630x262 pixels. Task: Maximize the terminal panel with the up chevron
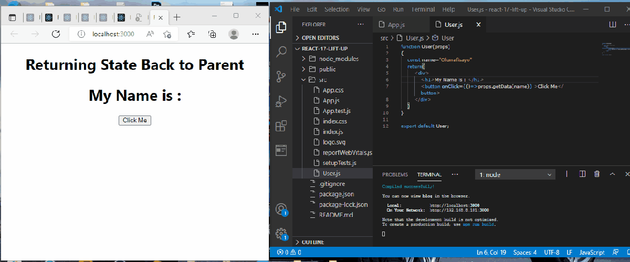pyautogui.click(x=612, y=174)
